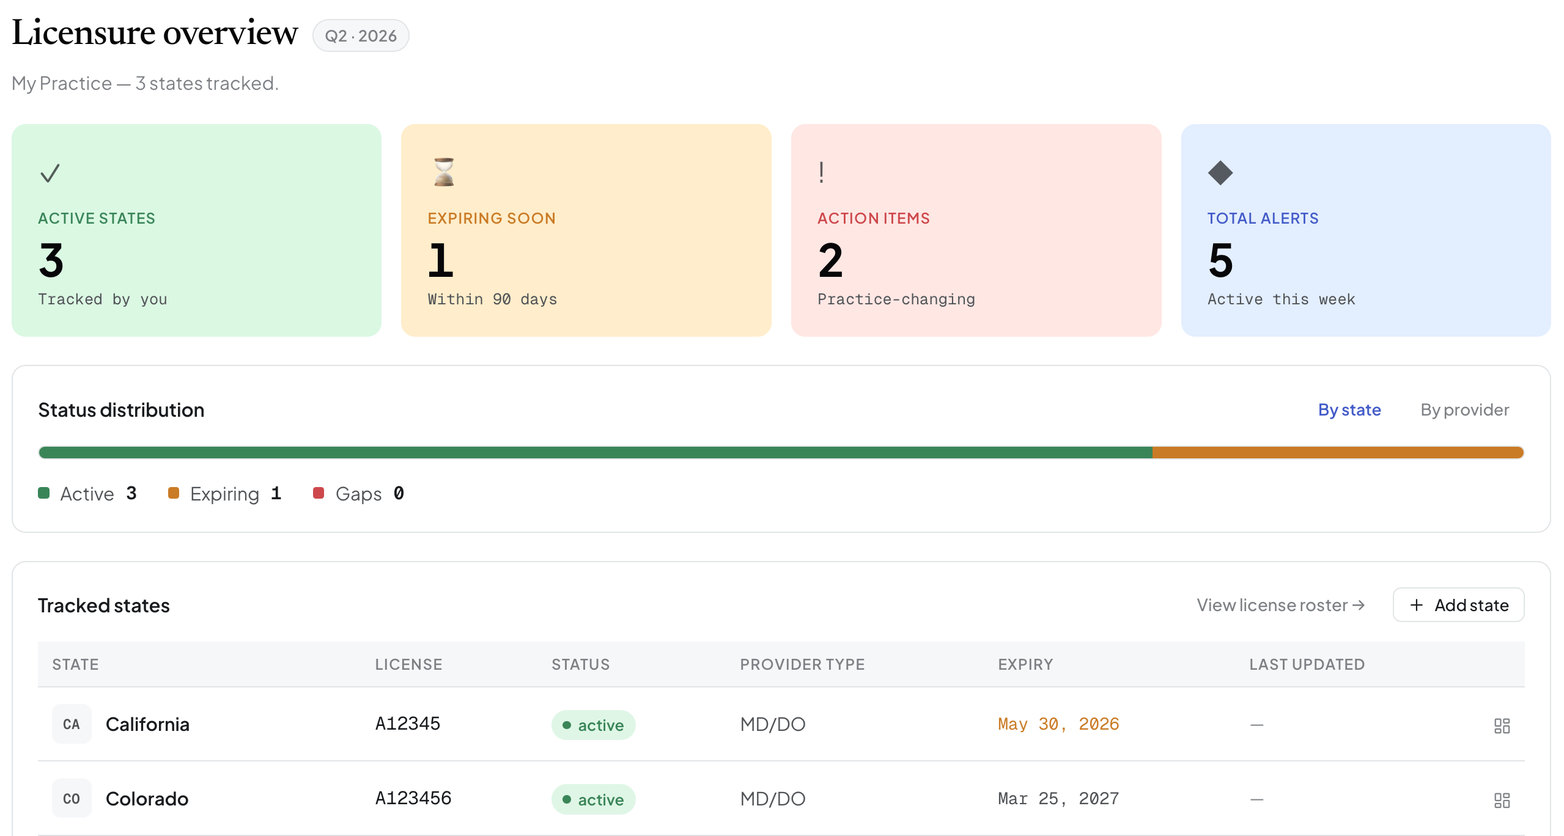Open the grid icon on Colorado row
This screenshot has height=836, width=1564.
tap(1502, 800)
